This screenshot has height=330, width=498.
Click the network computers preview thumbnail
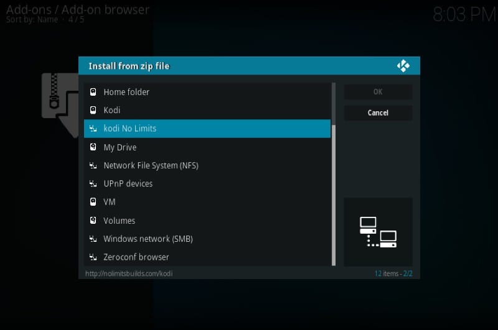point(378,232)
